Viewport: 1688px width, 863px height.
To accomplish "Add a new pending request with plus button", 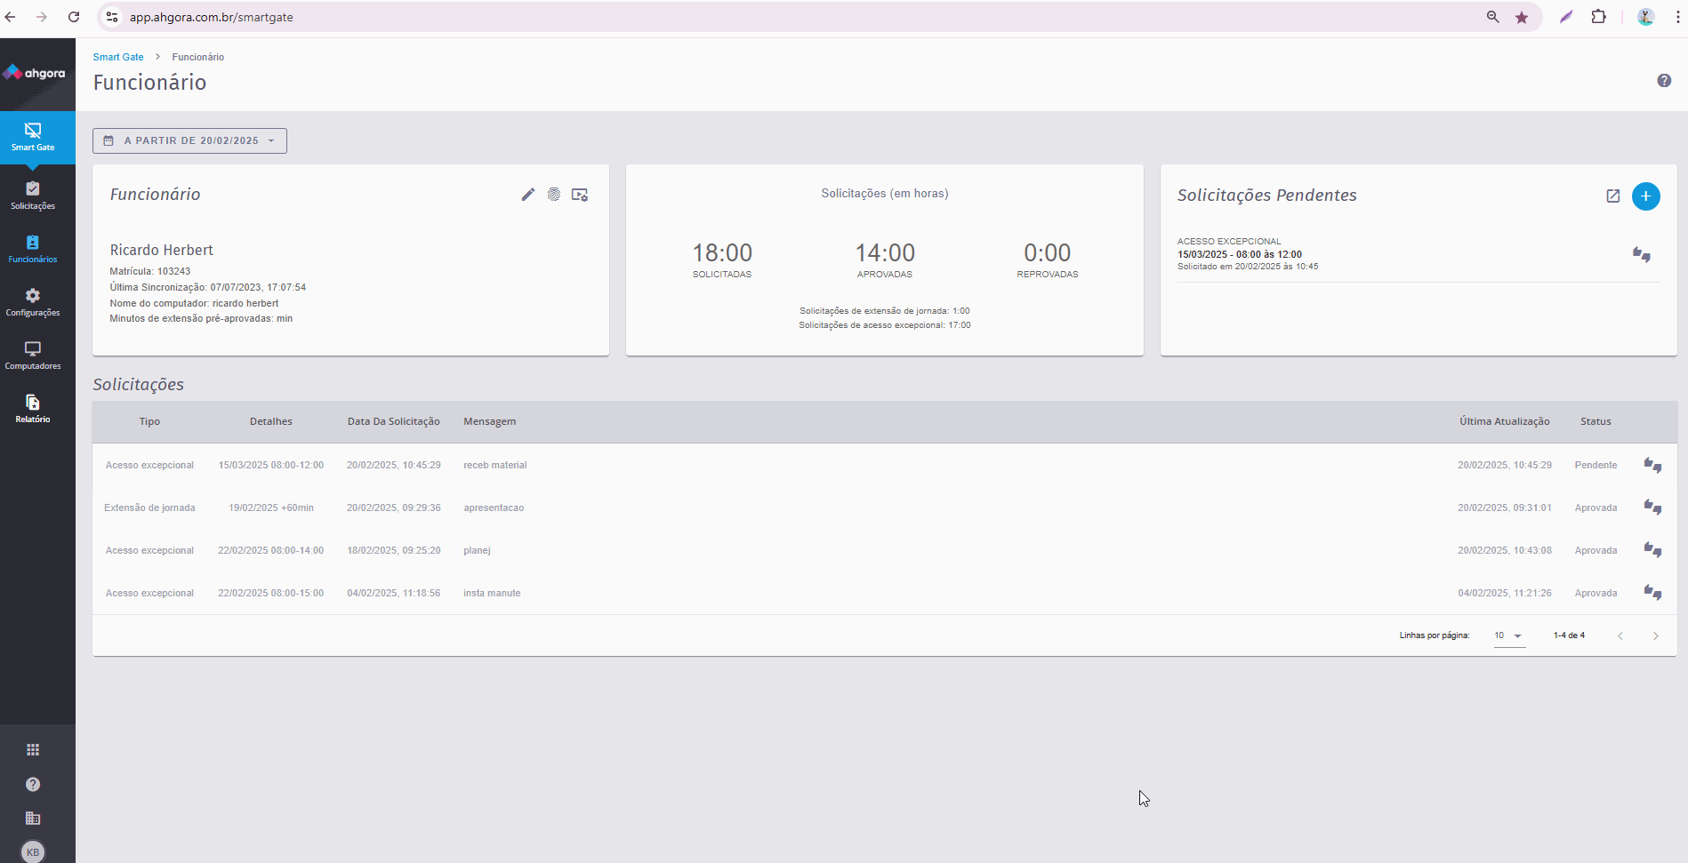I will [1645, 196].
